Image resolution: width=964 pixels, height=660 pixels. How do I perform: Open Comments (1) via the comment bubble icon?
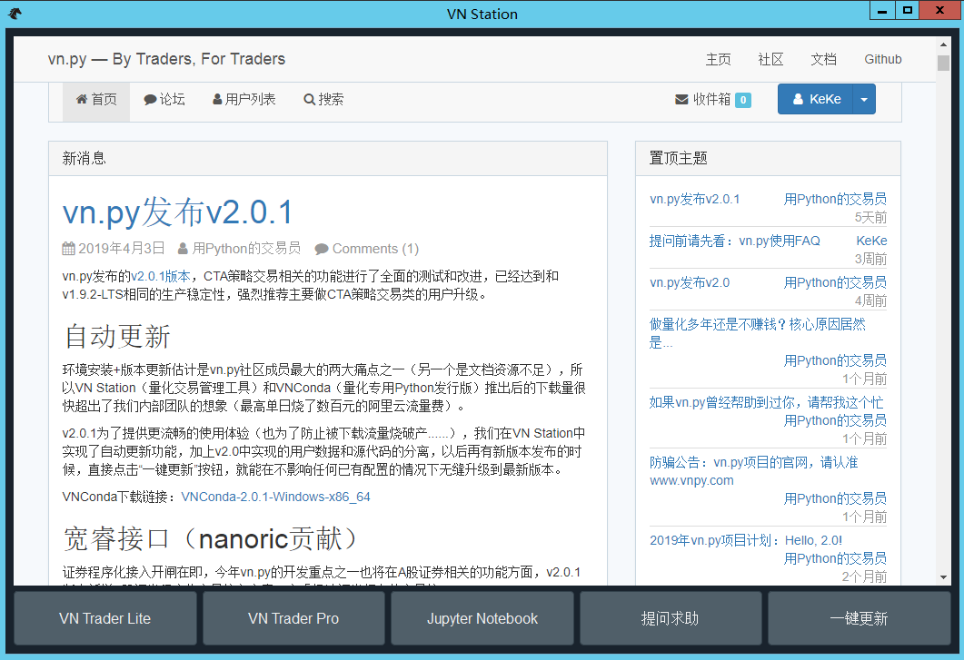(322, 248)
